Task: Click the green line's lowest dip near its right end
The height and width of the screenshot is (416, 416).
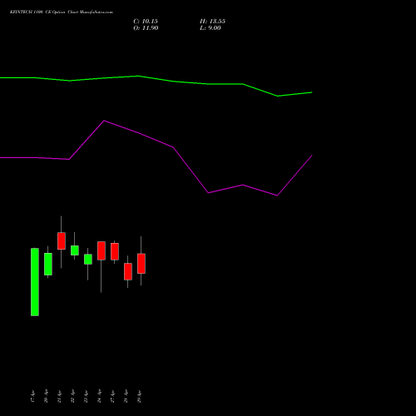Action: click(x=277, y=96)
